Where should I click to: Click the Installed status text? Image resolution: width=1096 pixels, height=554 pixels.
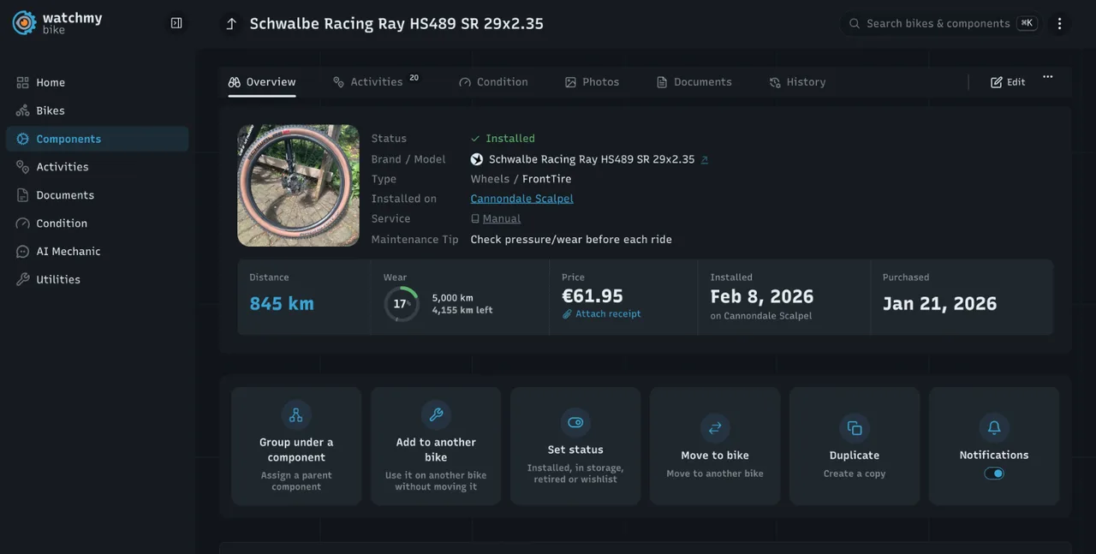(x=510, y=139)
